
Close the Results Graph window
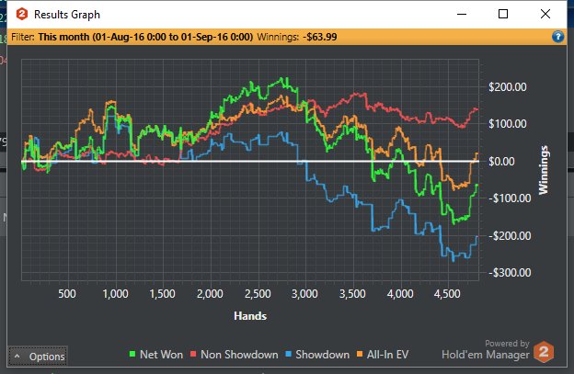pyautogui.click(x=545, y=14)
